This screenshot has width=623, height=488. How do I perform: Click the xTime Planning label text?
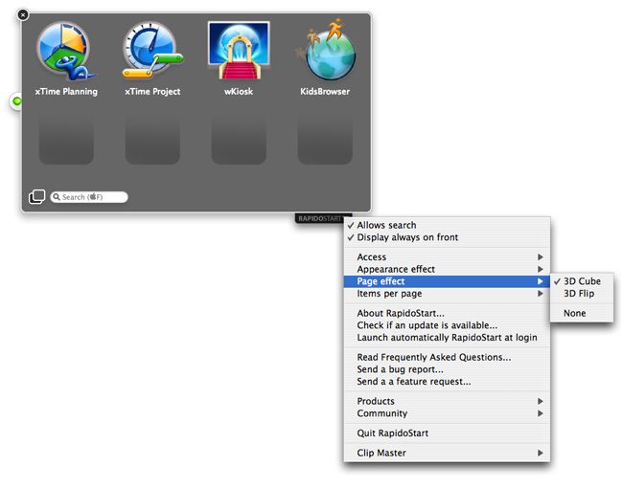[x=66, y=92]
